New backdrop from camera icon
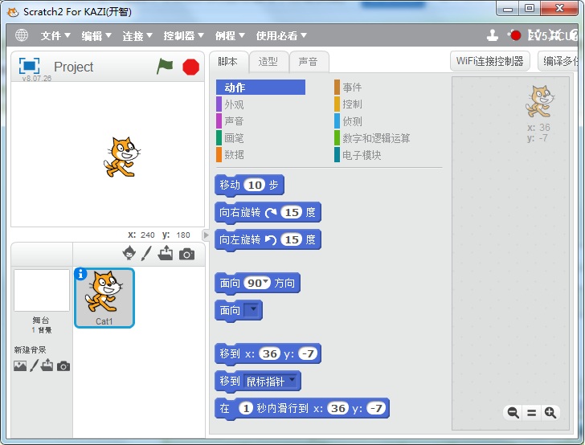Screen dimensions: 585x445 [x=63, y=366]
